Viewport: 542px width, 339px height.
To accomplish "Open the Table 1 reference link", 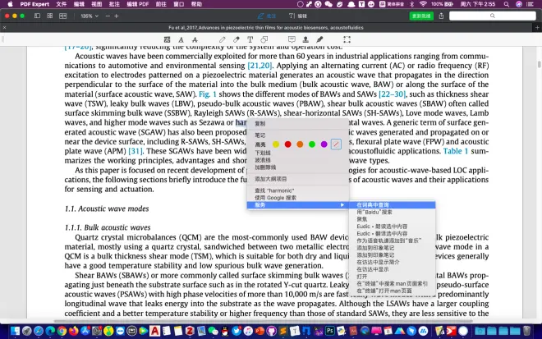I will click(x=455, y=151).
